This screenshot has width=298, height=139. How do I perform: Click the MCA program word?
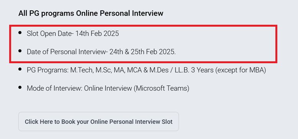click(x=134, y=70)
